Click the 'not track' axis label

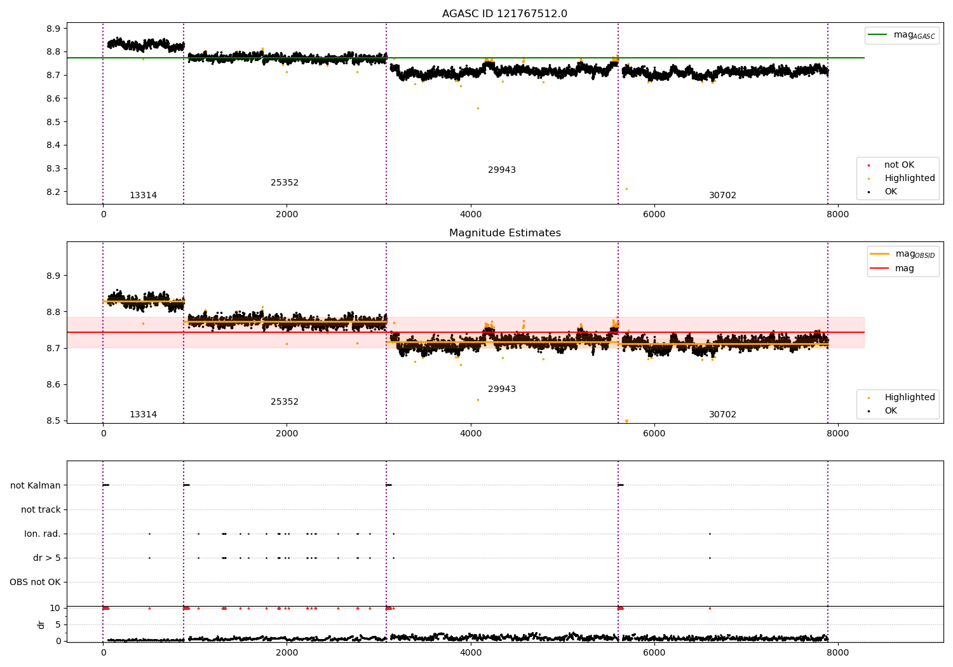coord(41,509)
